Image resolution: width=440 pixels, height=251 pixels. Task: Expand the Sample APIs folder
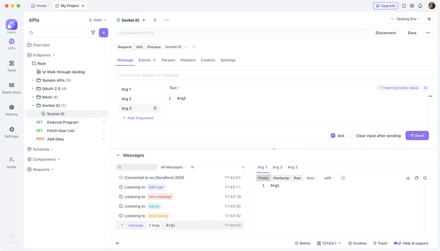pyautogui.click(x=33, y=80)
